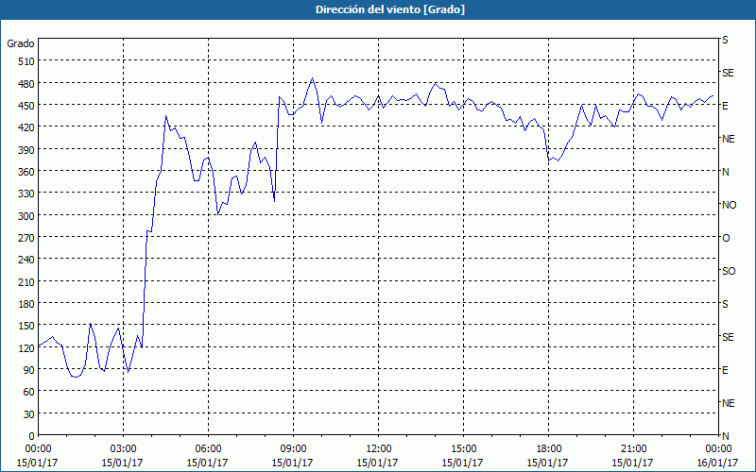This screenshot has height=472, width=756.
Task: Click the 240 y-axis value
Action: (26, 260)
